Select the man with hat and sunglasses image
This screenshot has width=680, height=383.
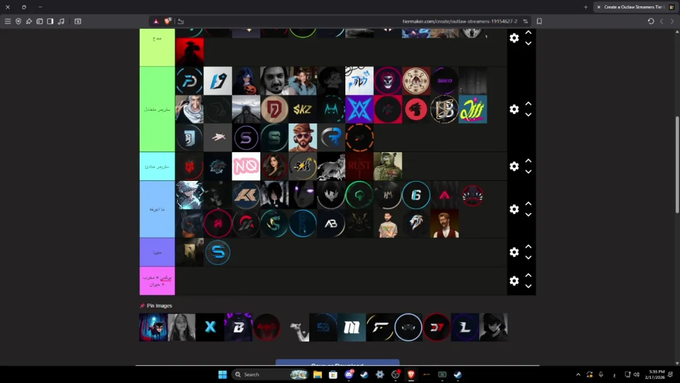[x=303, y=138]
